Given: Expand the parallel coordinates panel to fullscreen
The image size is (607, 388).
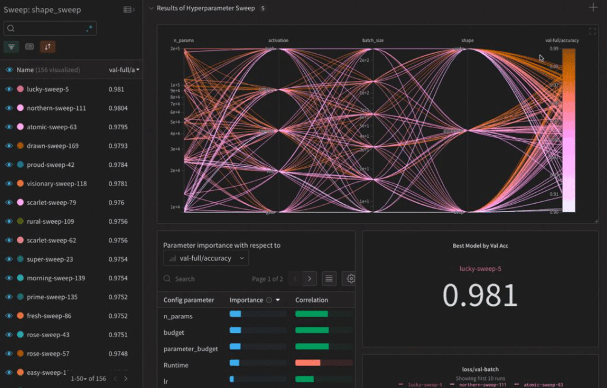Looking at the screenshot, I should (593, 31).
